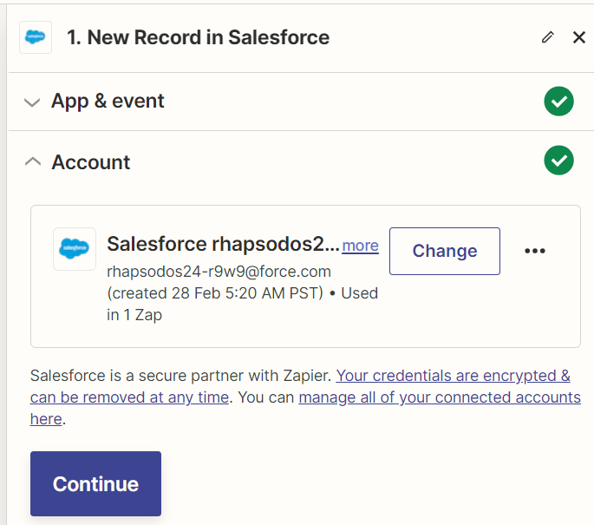594x525 pixels.
Task: Click the Account green checkmark status
Action: 558,161
